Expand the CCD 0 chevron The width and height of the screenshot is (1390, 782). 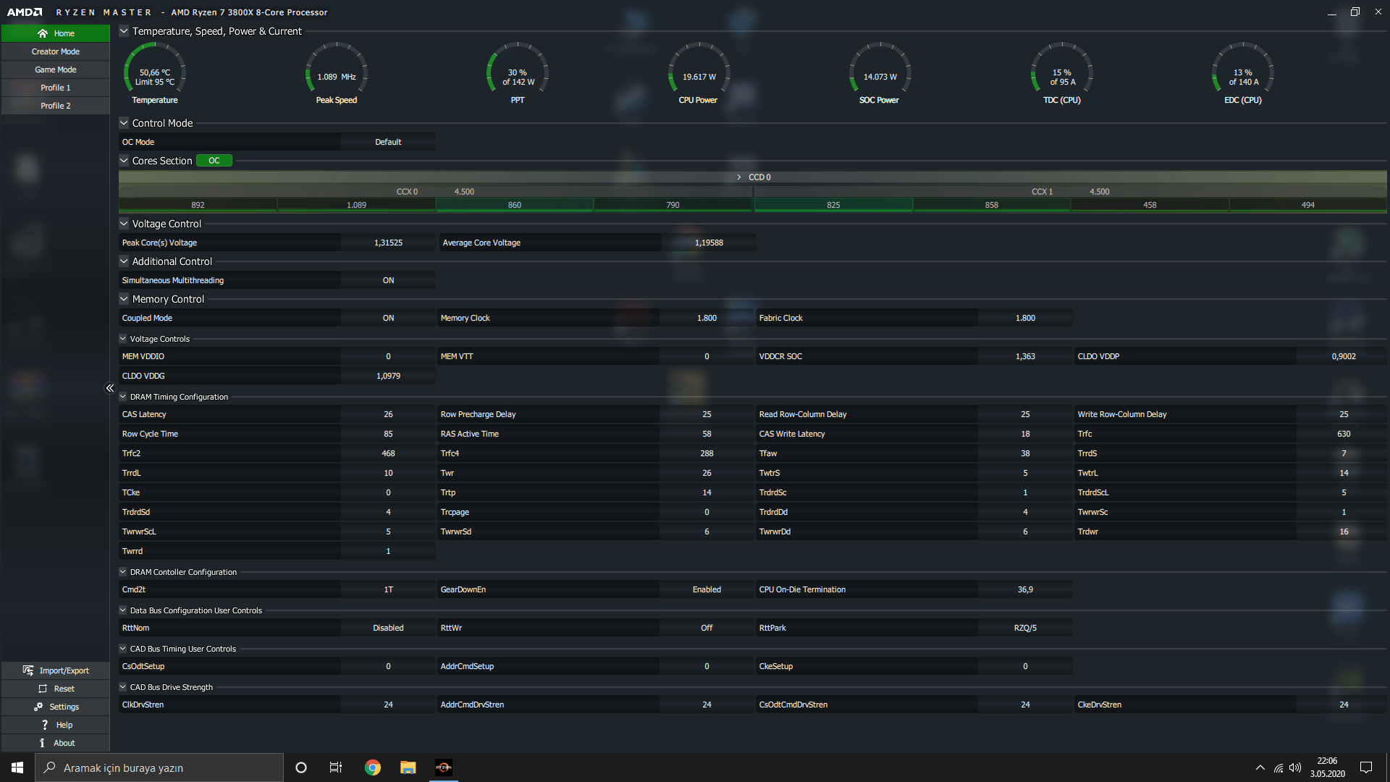(738, 177)
